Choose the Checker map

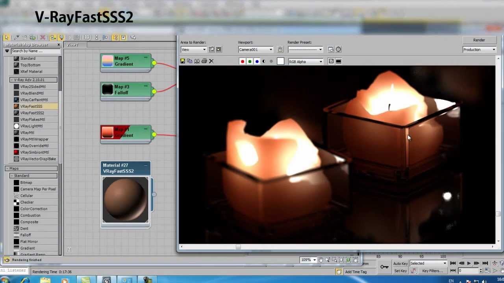[x=27, y=202]
